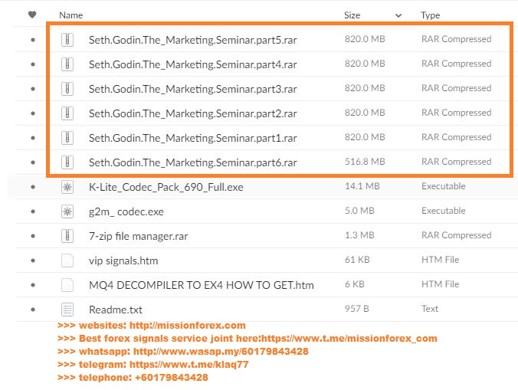
Task: Select file Seth.Godin.The_Marketing.Seminar.part1.rar
Action: click(x=193, y=138)
